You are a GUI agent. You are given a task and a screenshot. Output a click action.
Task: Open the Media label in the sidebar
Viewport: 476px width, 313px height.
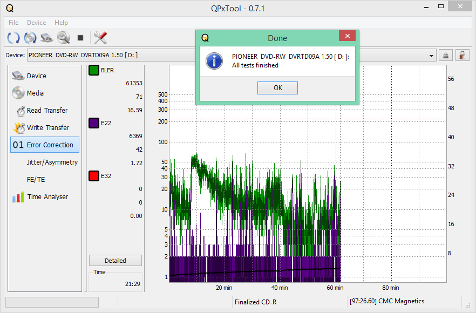tap(35, 93)
